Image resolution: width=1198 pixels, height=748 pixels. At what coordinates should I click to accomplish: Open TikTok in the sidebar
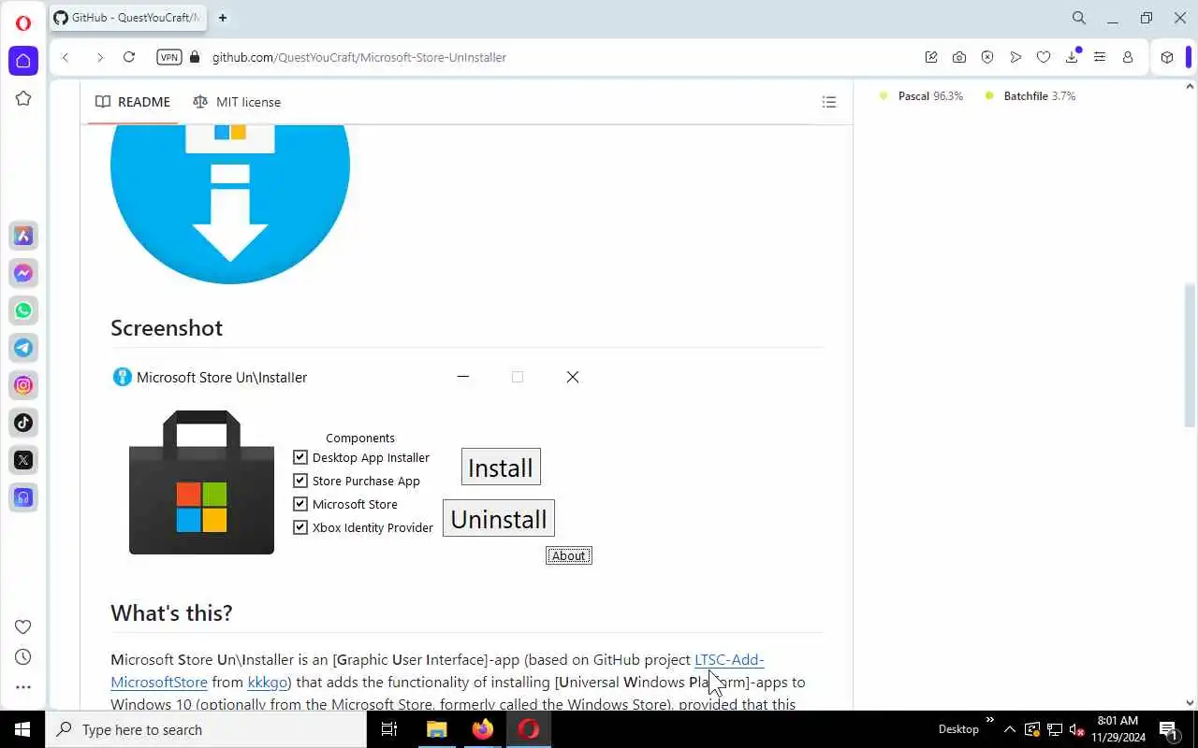coord(23,423)
